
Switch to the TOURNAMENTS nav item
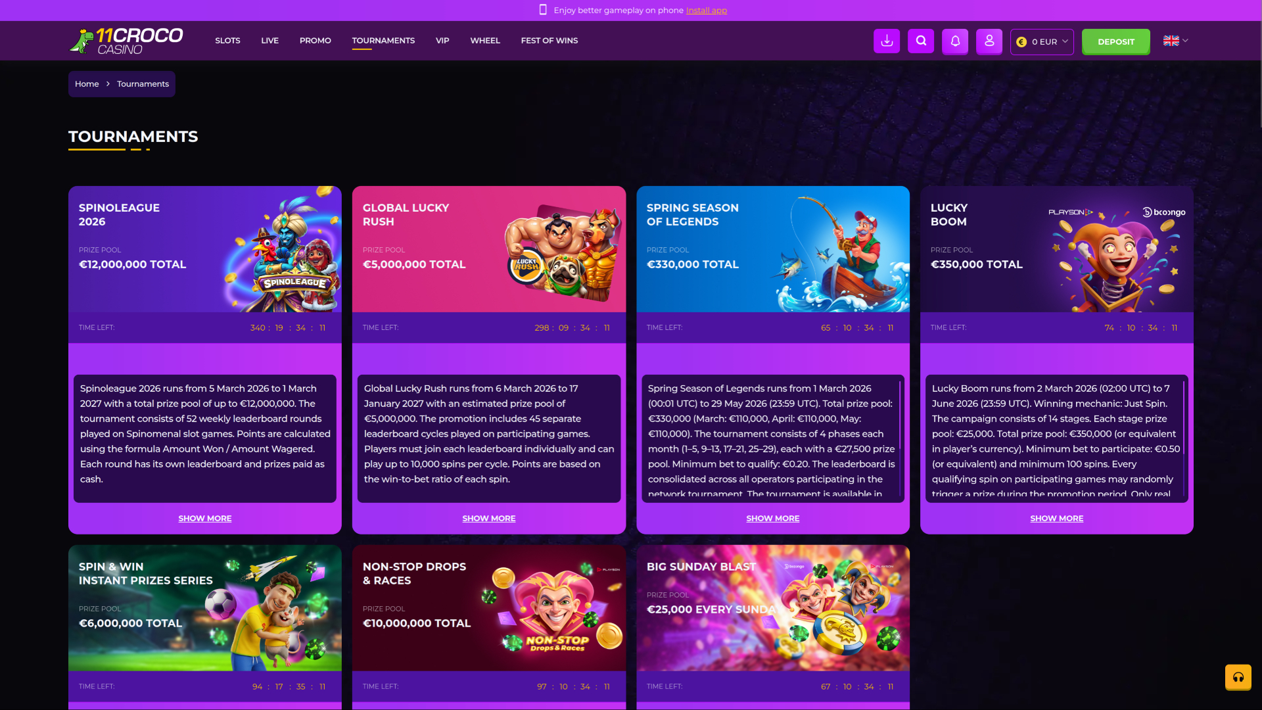(x=383, y=40)
